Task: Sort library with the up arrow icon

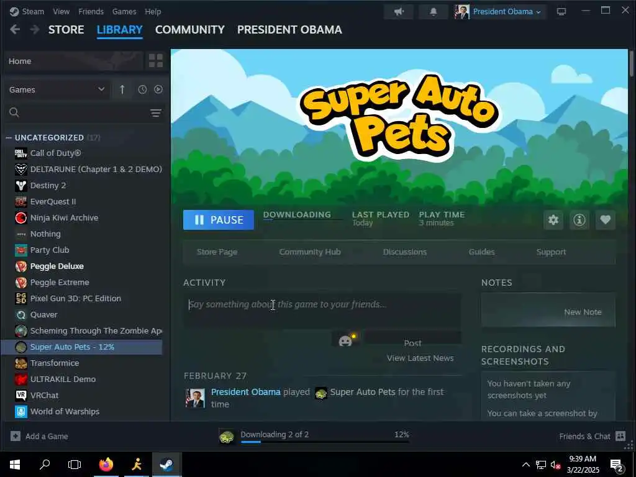Action: click(122, 89)
